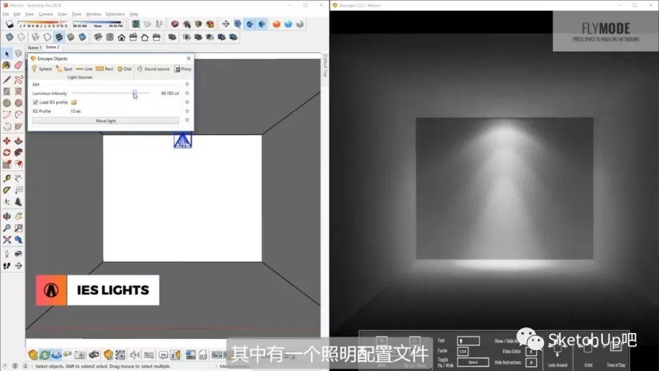Open the Camera menu
Image resolution: width=659 pixels, height=371 pixels.
click(46, 14)
